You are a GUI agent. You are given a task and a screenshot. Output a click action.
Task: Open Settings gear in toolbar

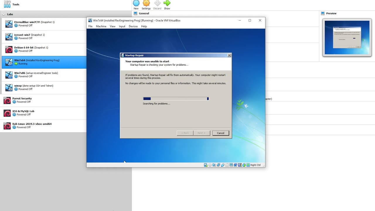pyautogui.click(x=146, y=3)
